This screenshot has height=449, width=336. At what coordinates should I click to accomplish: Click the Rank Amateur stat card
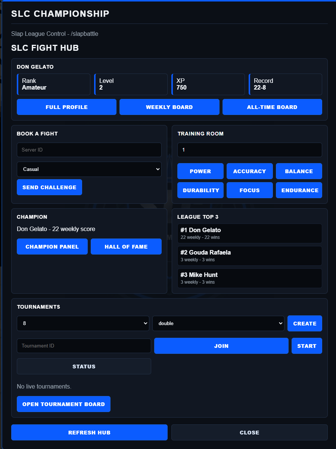[x=53, y=84]
